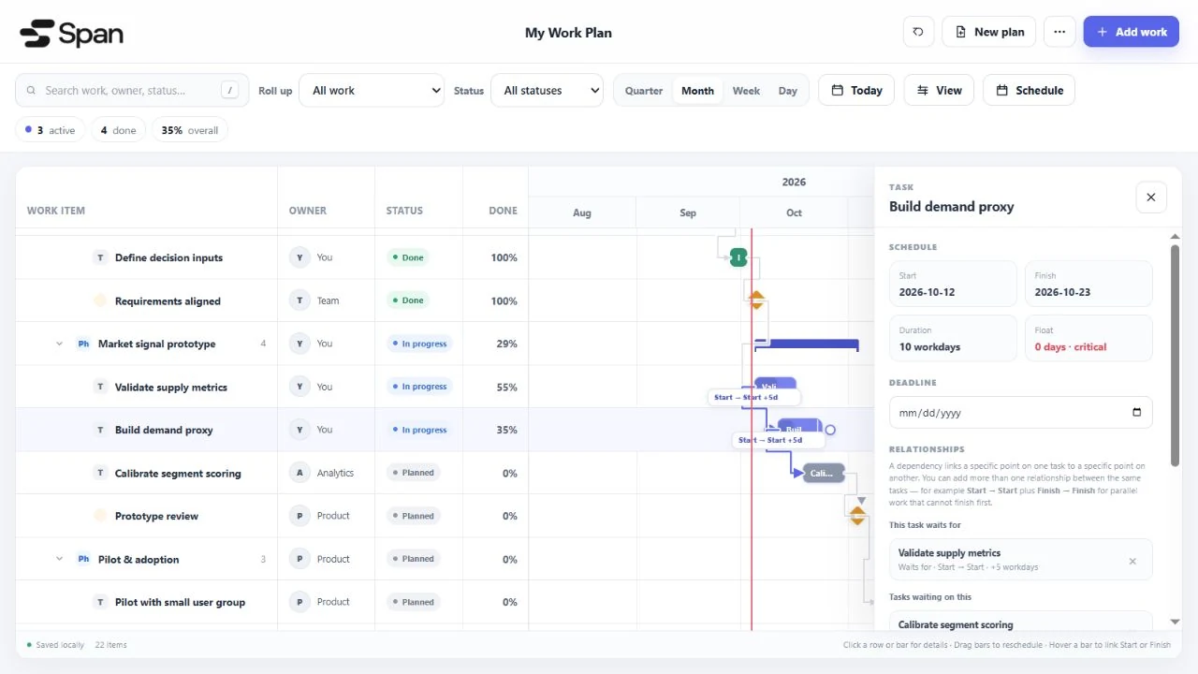Select the Month timeline scale
Image resolution: width=1198 pixels, height=674 pixels.
(697, 91)
